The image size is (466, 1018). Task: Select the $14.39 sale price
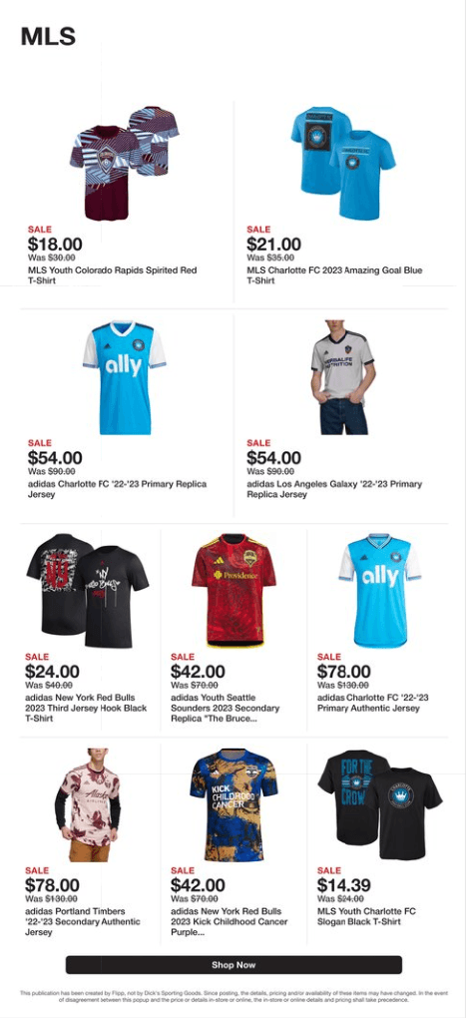(x=344, y=885)
